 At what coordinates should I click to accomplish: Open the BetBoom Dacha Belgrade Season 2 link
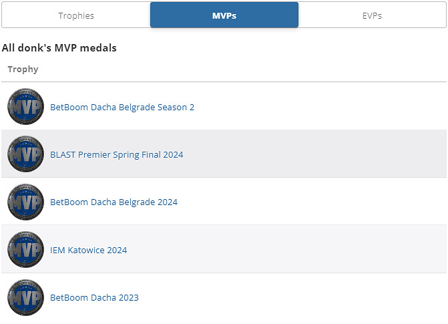tap(122, 107)
